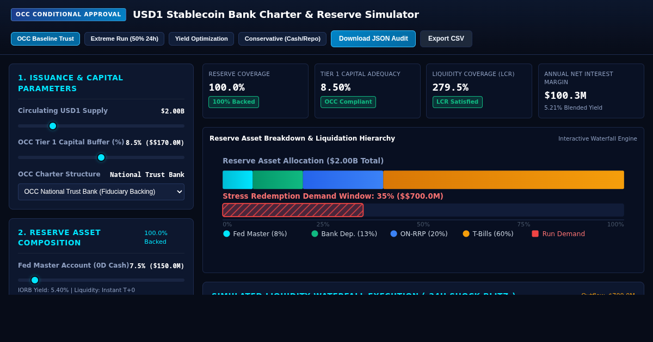Select the OCC Baseline Trust scenario

click(45, 39)
